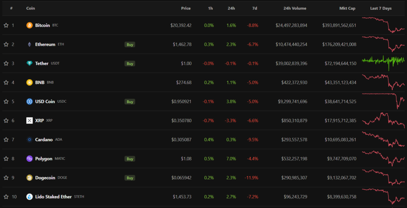Image resolution: width=407 pixels, height=208 pixels.
Task: Click Bitcoin price $20,392.42
Action: (181, 25)
